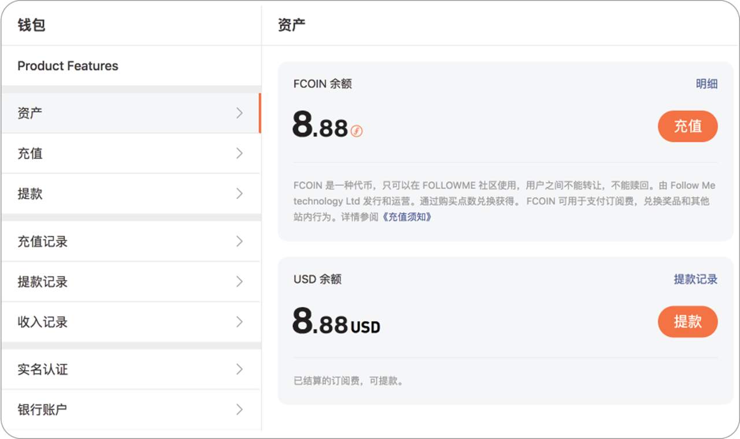Open the 充值记录 menu item
This screenshot has height=439, width=740.
click(x=131, y=241)
